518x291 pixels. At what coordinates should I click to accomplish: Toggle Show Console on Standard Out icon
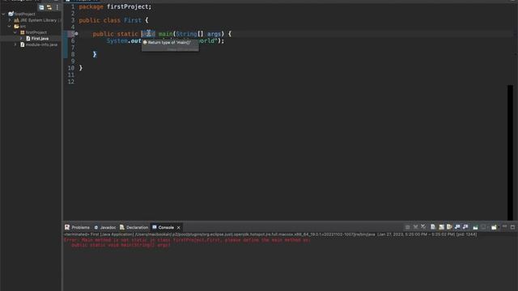[457, 227]
